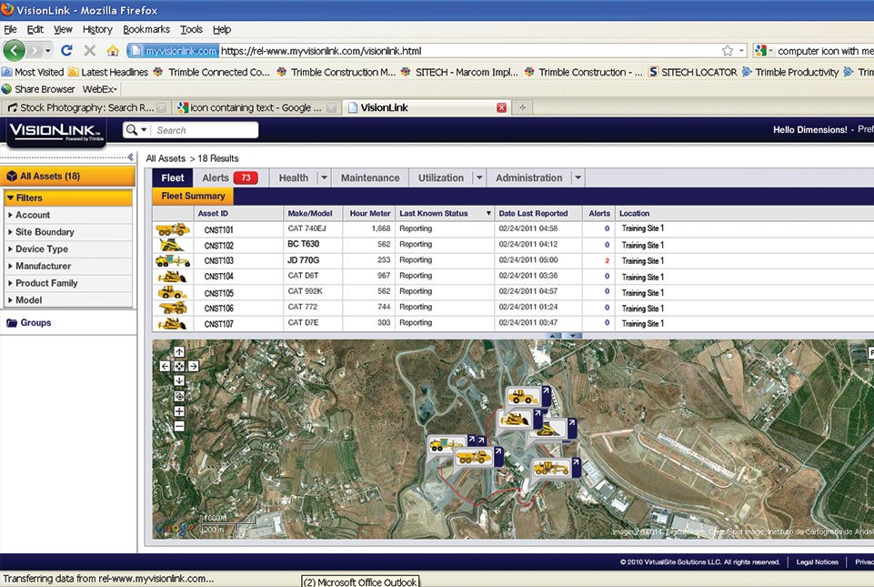This screenshot has width=874, height=587.
Task: Open new tab button
Action: pos(522,107)
